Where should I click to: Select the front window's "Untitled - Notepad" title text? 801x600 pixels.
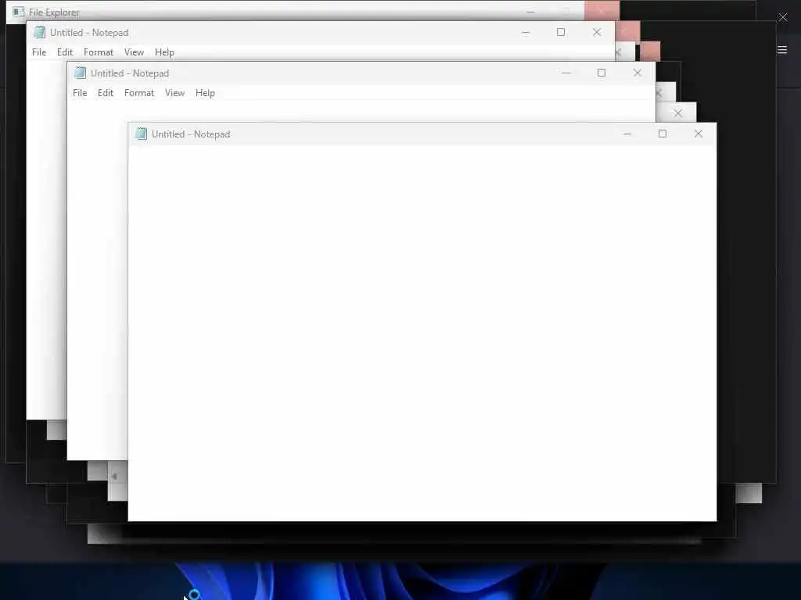(191, 134)
